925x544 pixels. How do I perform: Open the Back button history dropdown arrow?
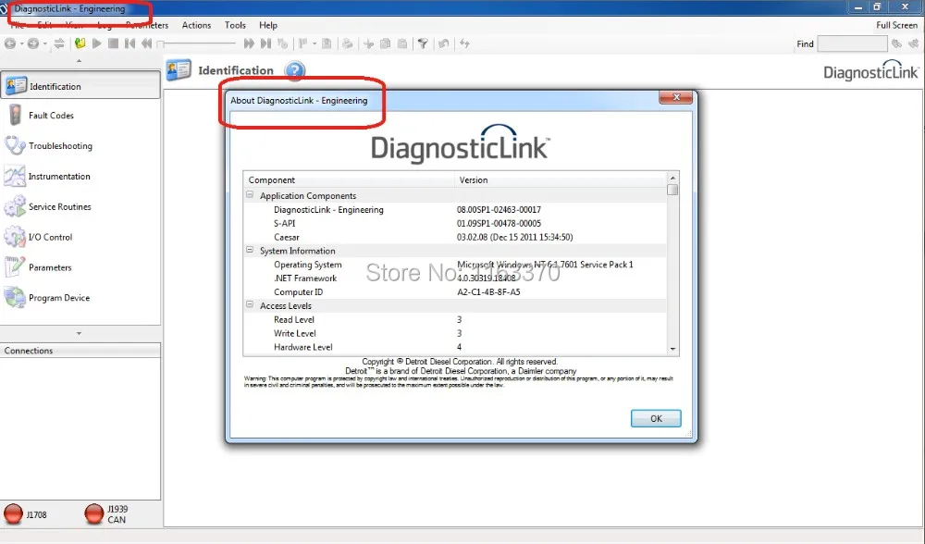click(x=21, y=43)
